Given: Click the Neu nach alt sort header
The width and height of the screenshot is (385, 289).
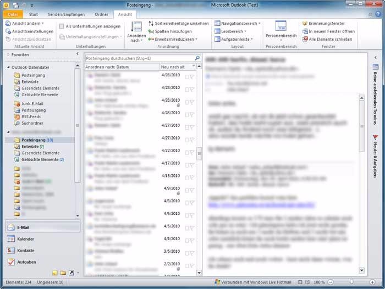Looking at the screenshot, I should 178,67.
